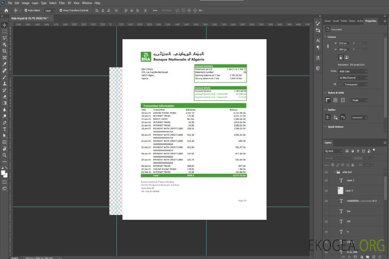Collapse the 'edite text' group folder
The height and width of the screenshot is (259, 389).
click(x=335, y=172)
